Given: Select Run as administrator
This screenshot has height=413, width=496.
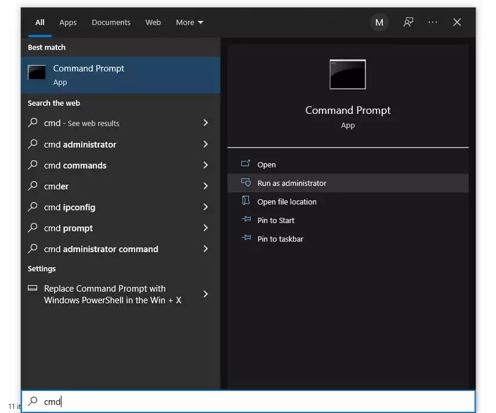Looking at the screenshot, I should click(x=348, y=183).
